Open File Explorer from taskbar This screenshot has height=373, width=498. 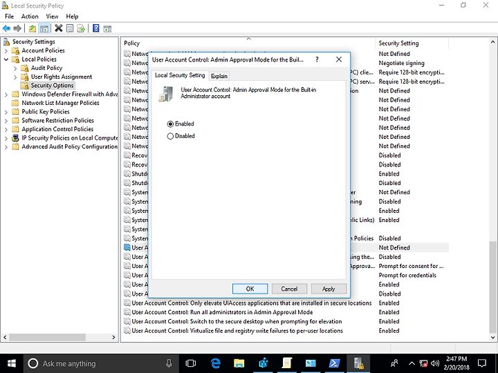(239, 363)
